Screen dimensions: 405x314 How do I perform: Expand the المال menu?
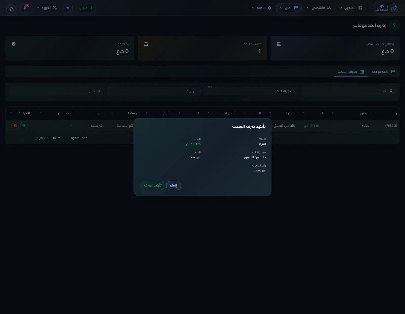[289, 8]
